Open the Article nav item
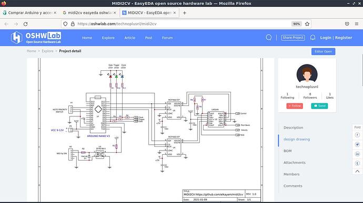This screenshot has width=363, height=203. (x=130, y=38)
